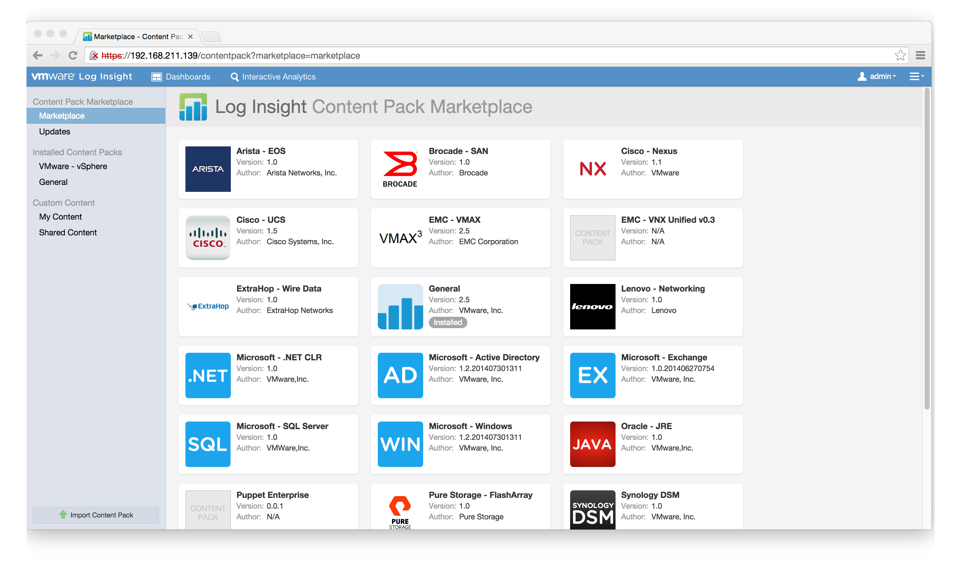Image resolution: width=958 pixels, height=561 pixels.
Task: Click the Microsoft - Windows title
Action: pyautogui.click(x=470, y=426)
